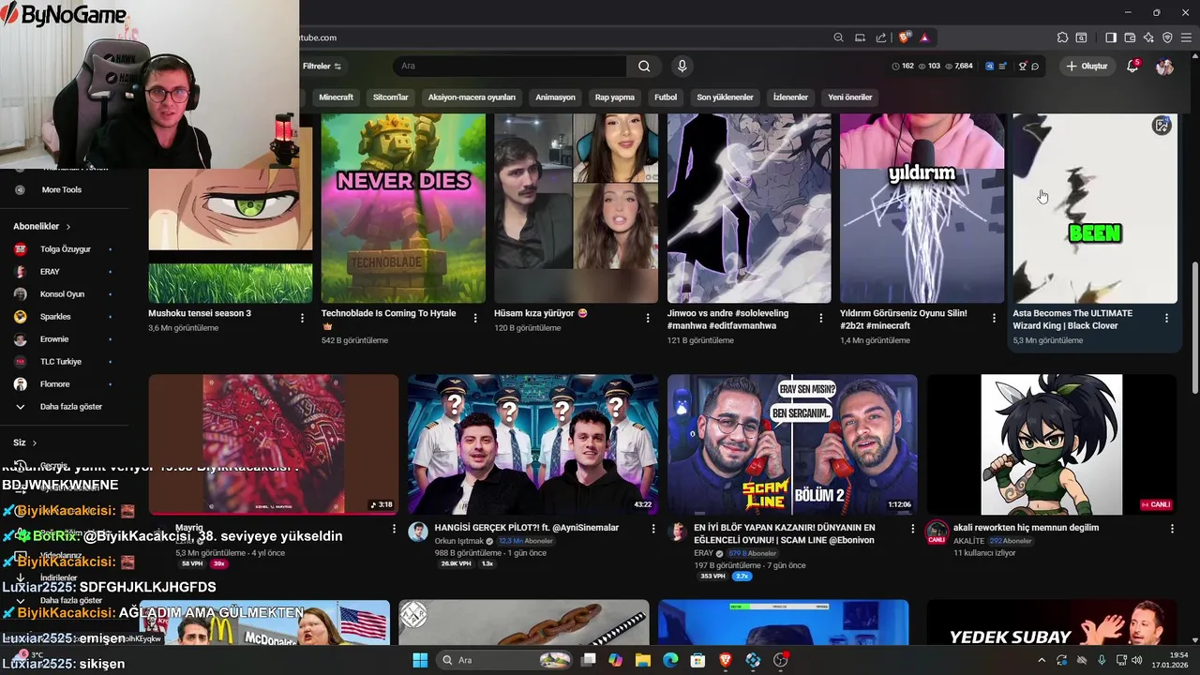Click the image icon on Black Clover thumbnail
The width and height of the screenshot is (1200, 675).
point(1162,126)
